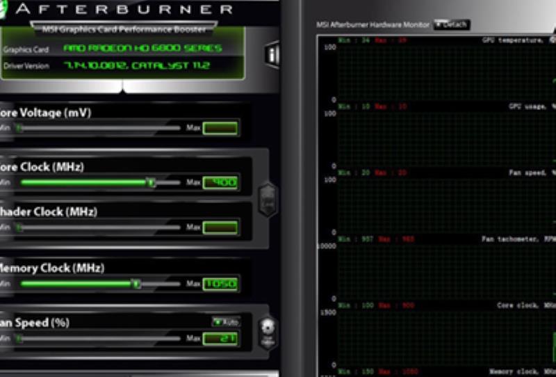This screenshot has height=377, width=556.
Task: Detach the Hardware Monitor window
Action: pyautogui.click(x=452, y=24)
